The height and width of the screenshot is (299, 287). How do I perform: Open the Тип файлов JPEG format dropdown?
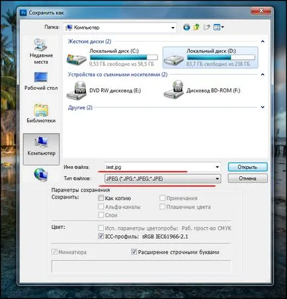click(x=163, y=179)
